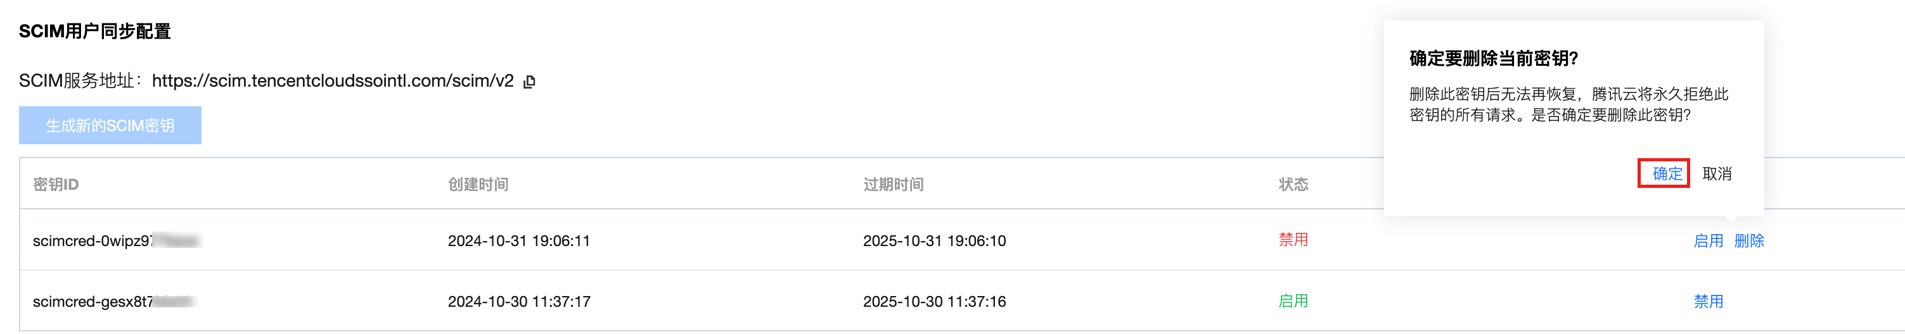Click the 创建时间 column header
Image resolution: width=1905 pixels, height=334 pixels.
coord(478,185)
